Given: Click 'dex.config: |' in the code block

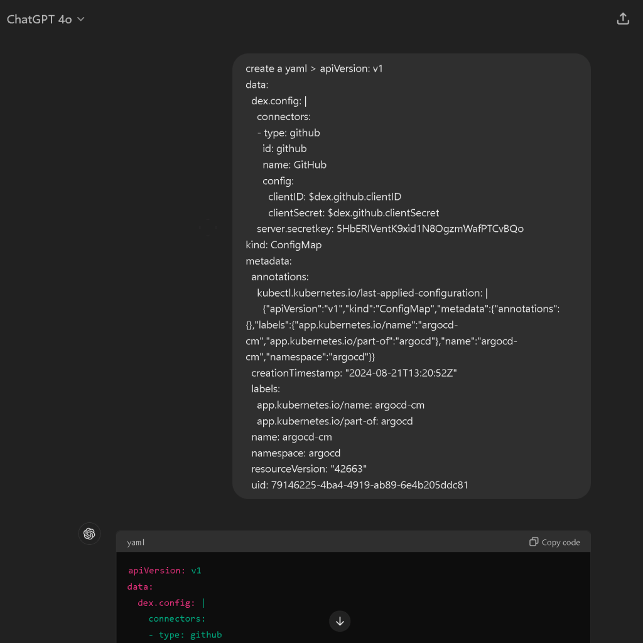Looking at the screenshot, I should click(171, 603).
